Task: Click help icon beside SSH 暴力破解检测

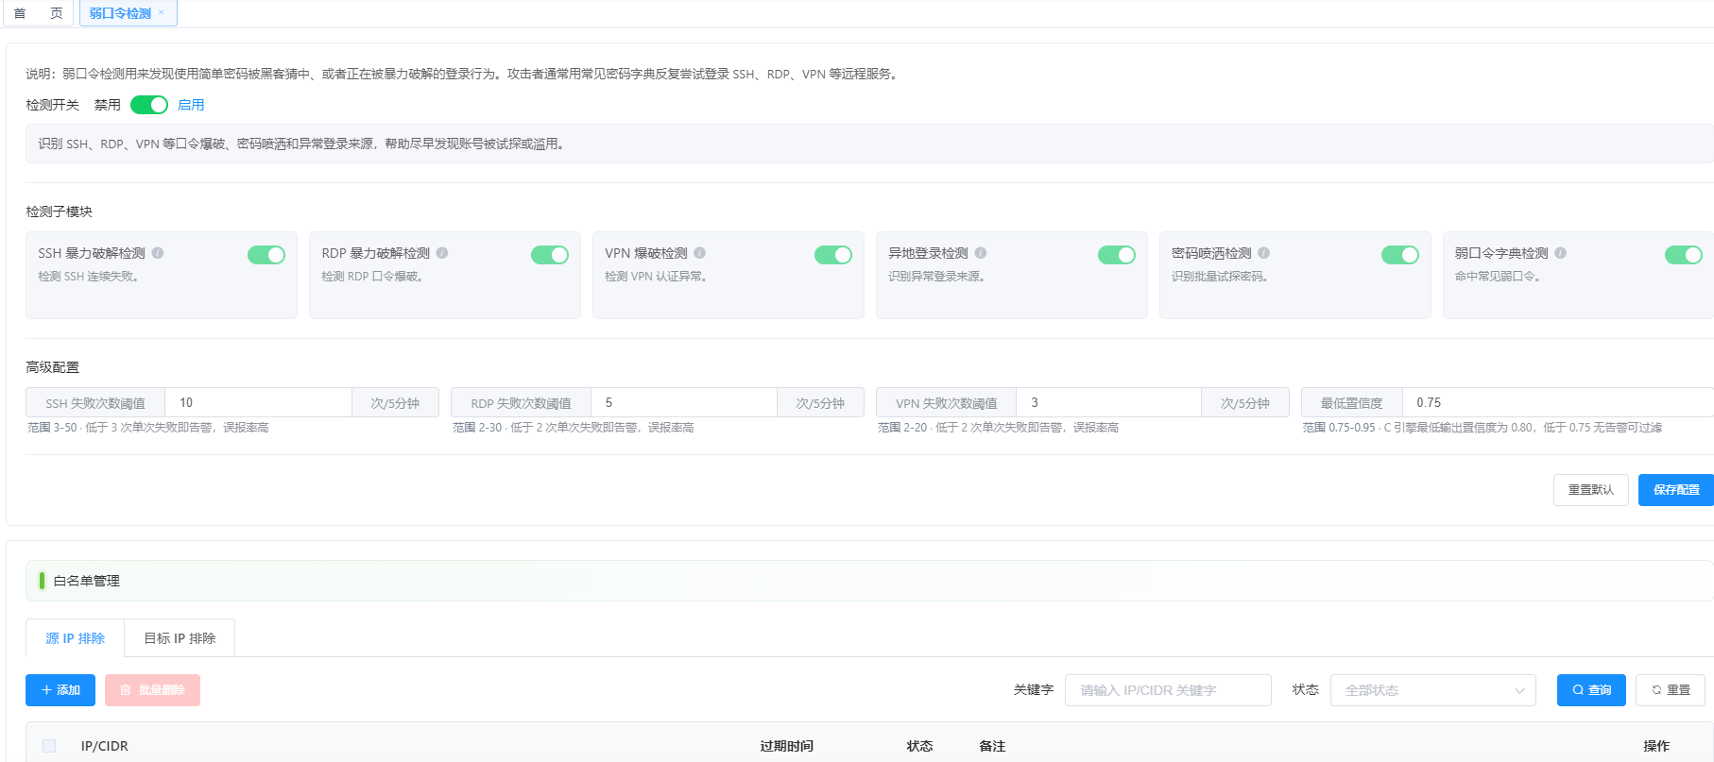Action: pos(158,253)
